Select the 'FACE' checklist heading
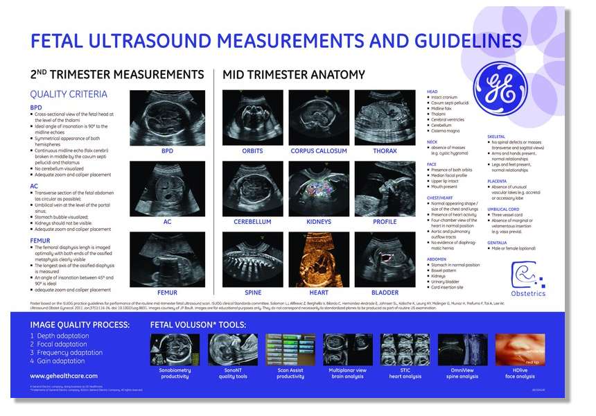The height and width of the screenshot is (416, 596). point(432,164)
